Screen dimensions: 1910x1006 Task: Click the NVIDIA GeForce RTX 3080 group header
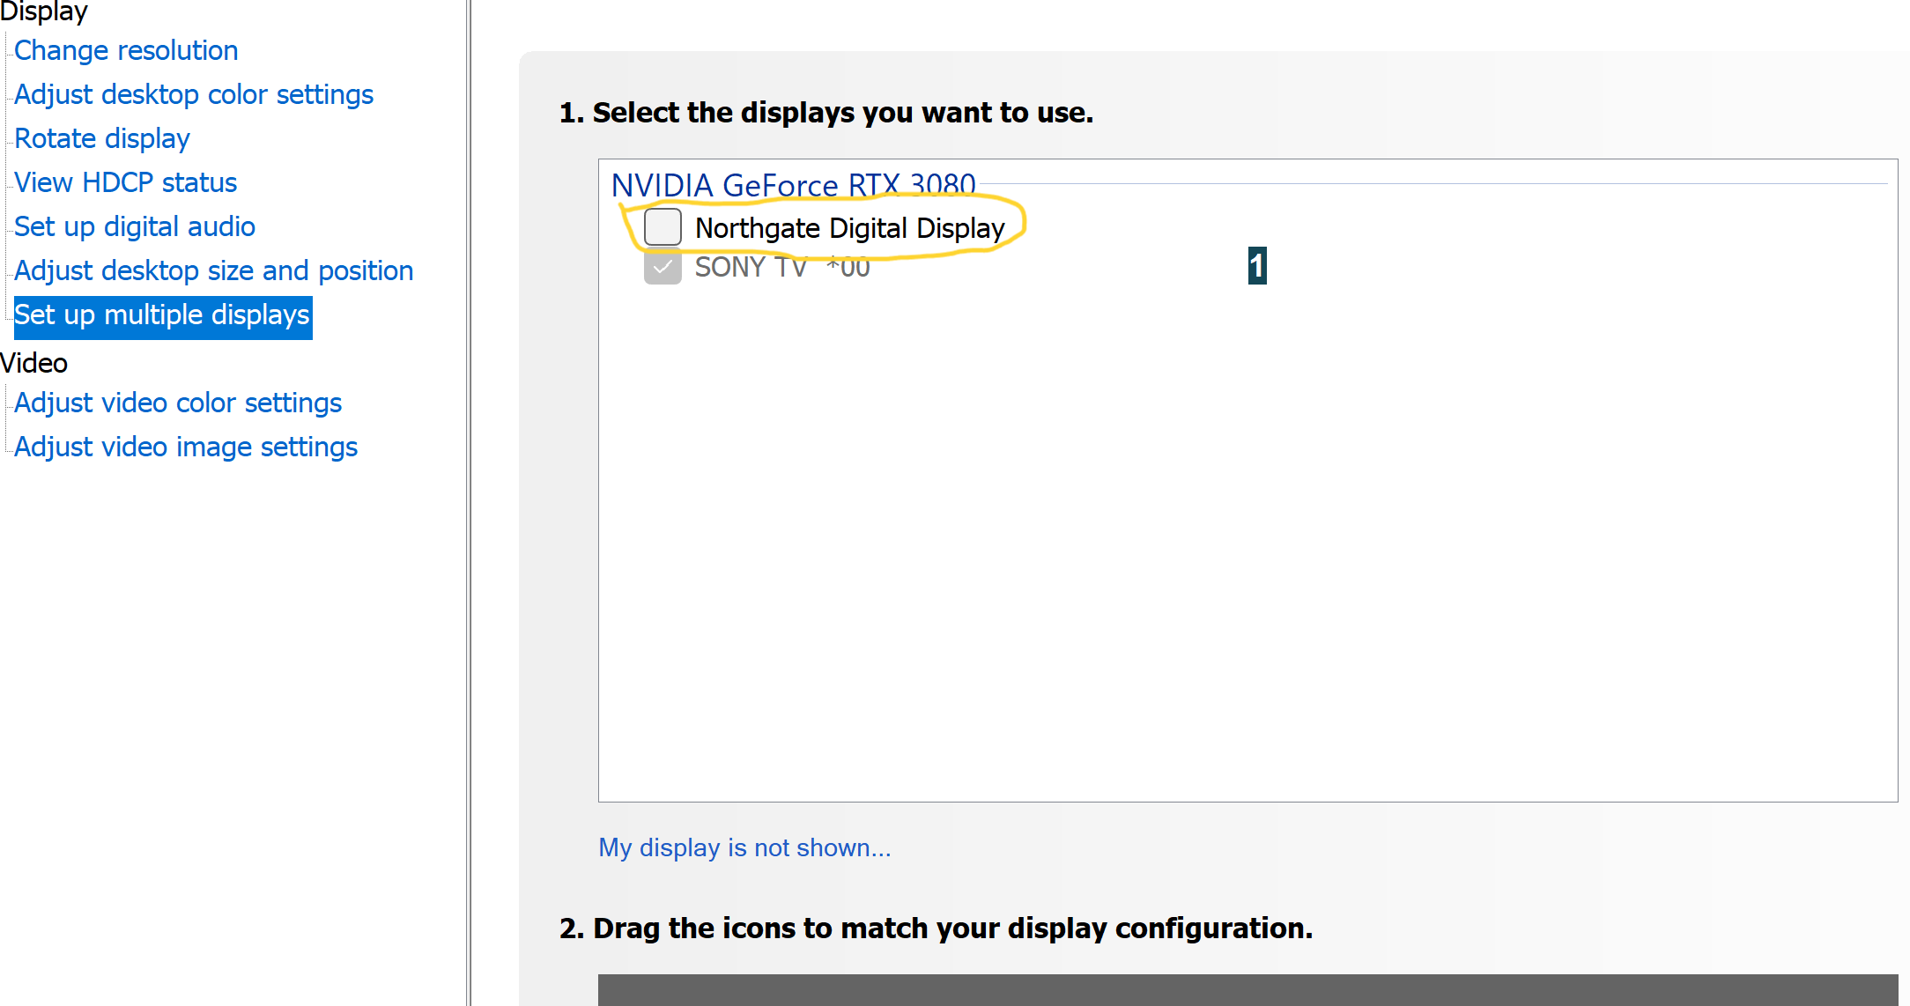793,185
